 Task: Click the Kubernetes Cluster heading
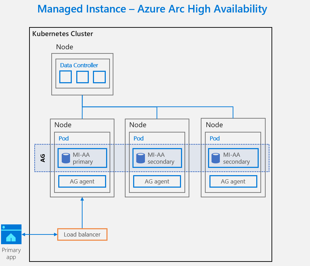[62, 34]
